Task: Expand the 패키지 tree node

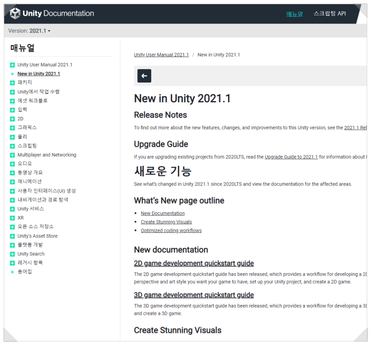Action: click(12, 83)
